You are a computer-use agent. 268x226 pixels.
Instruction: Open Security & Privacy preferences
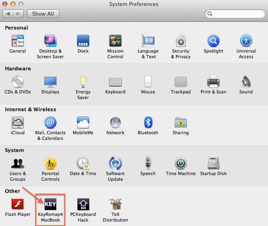pos(180,41)
